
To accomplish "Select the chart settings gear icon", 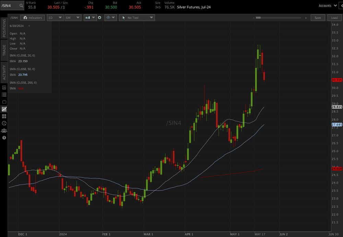I will (x=99, y=17).
